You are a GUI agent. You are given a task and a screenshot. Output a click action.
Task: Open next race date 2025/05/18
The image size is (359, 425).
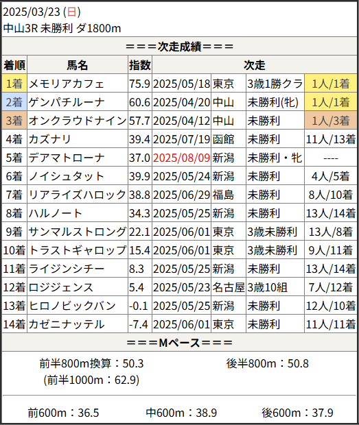pos(181,84)
